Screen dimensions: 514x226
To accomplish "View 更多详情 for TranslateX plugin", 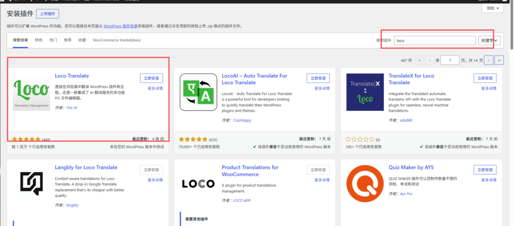I will coord(489,89).
